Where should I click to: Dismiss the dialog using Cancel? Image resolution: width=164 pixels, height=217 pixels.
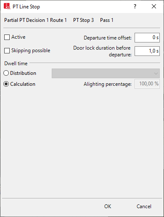coord(144,206)
